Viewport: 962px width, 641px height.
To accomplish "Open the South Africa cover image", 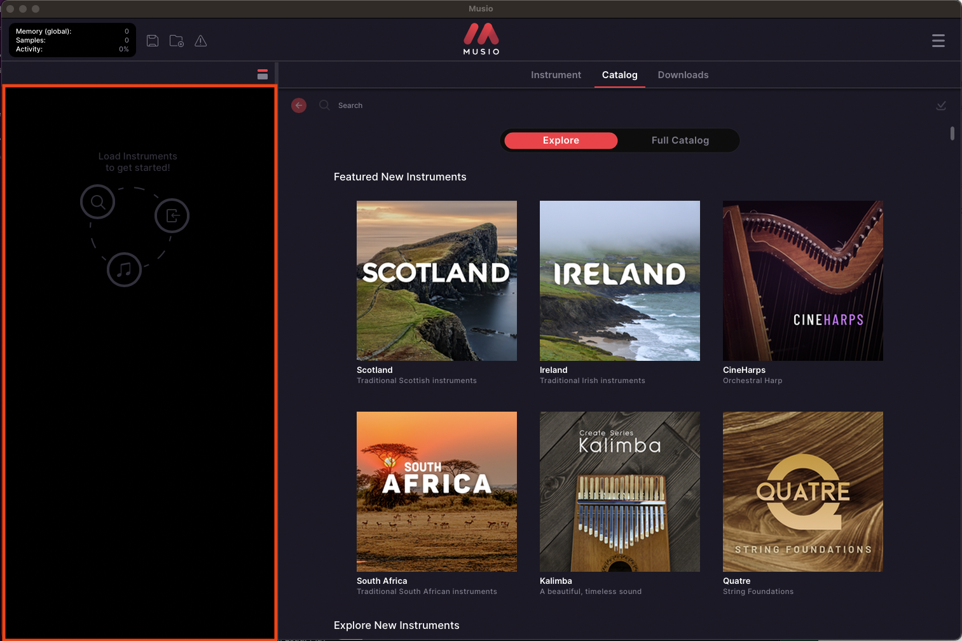I will point(437,492).
